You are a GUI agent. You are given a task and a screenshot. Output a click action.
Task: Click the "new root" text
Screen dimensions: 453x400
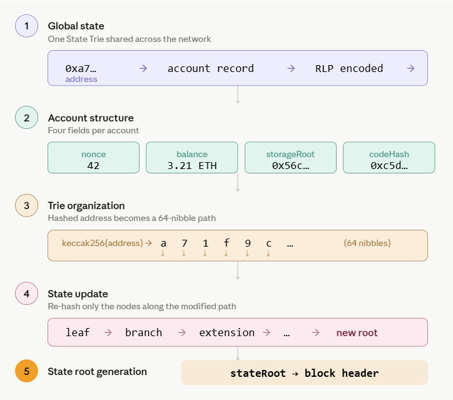click(x=357, y=333)
